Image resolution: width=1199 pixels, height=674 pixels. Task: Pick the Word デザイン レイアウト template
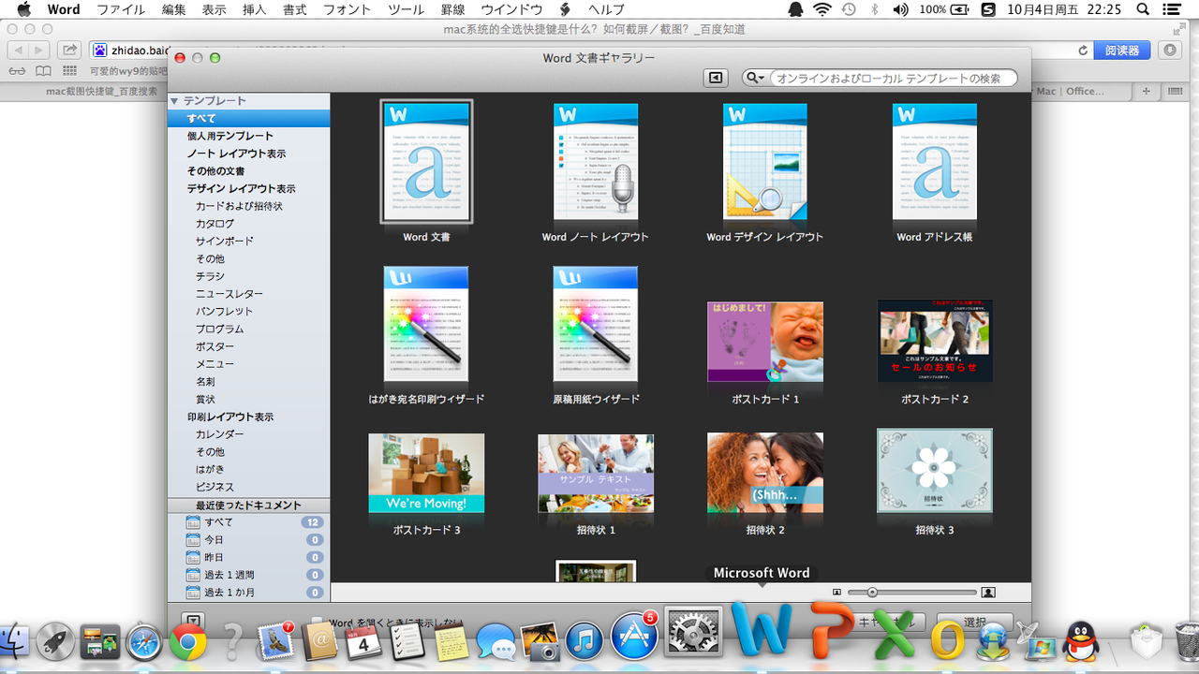[x=765, y=162]
